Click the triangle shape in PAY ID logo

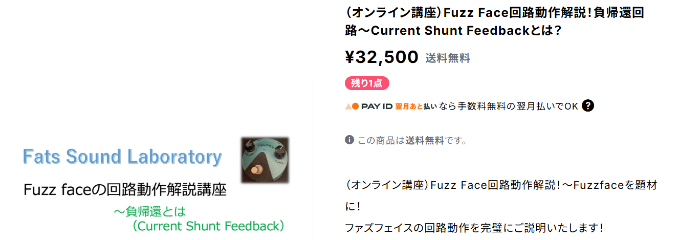(x=348, y=106)
